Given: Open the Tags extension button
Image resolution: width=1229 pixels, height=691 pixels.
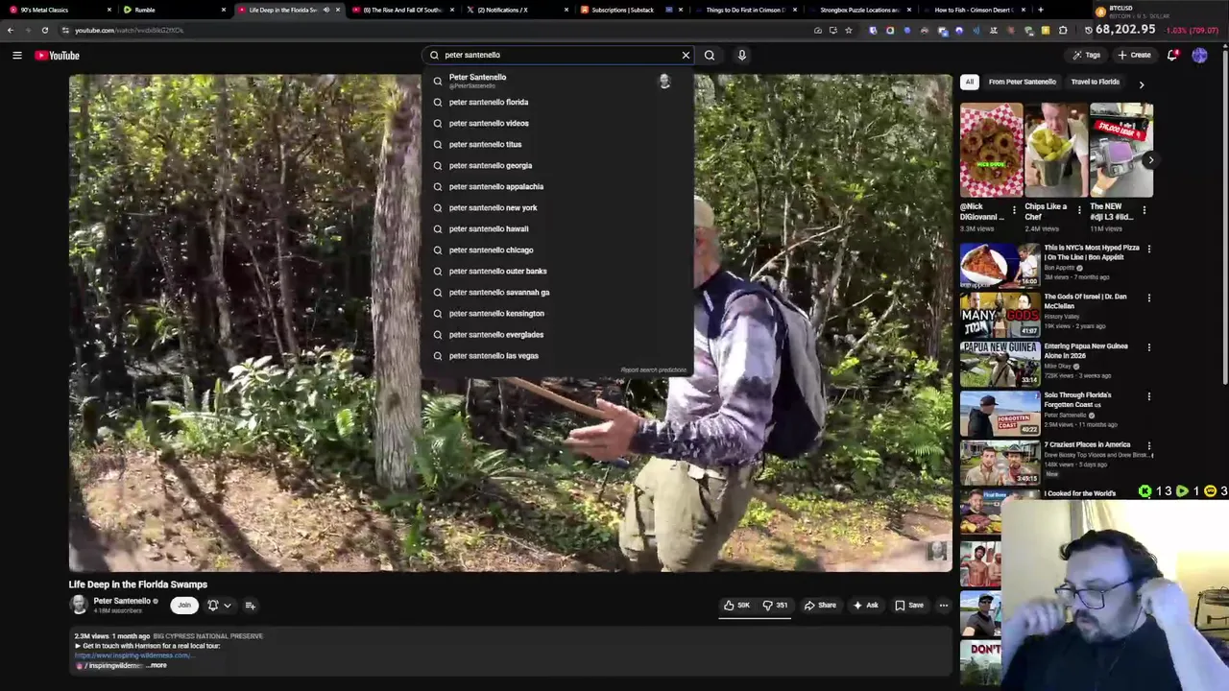Looking at the screenshot, I should (x=1086, y=55).
